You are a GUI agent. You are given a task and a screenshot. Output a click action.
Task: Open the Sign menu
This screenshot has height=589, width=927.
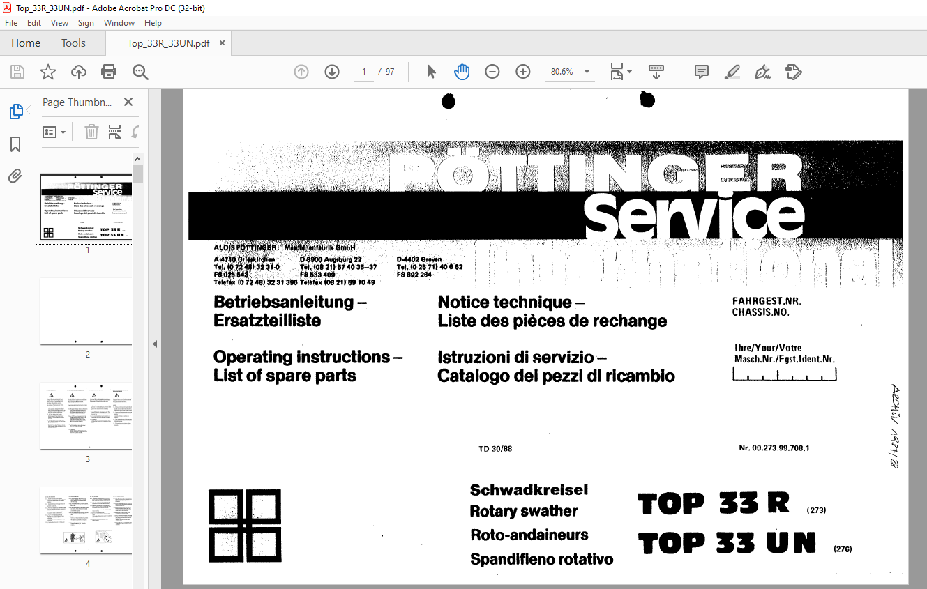point(86,23)
